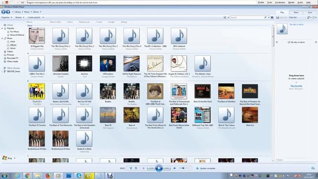The width and height of the screenshot is (318, 179).
Task: Click the Stop playback button
Action: [144, 168]
